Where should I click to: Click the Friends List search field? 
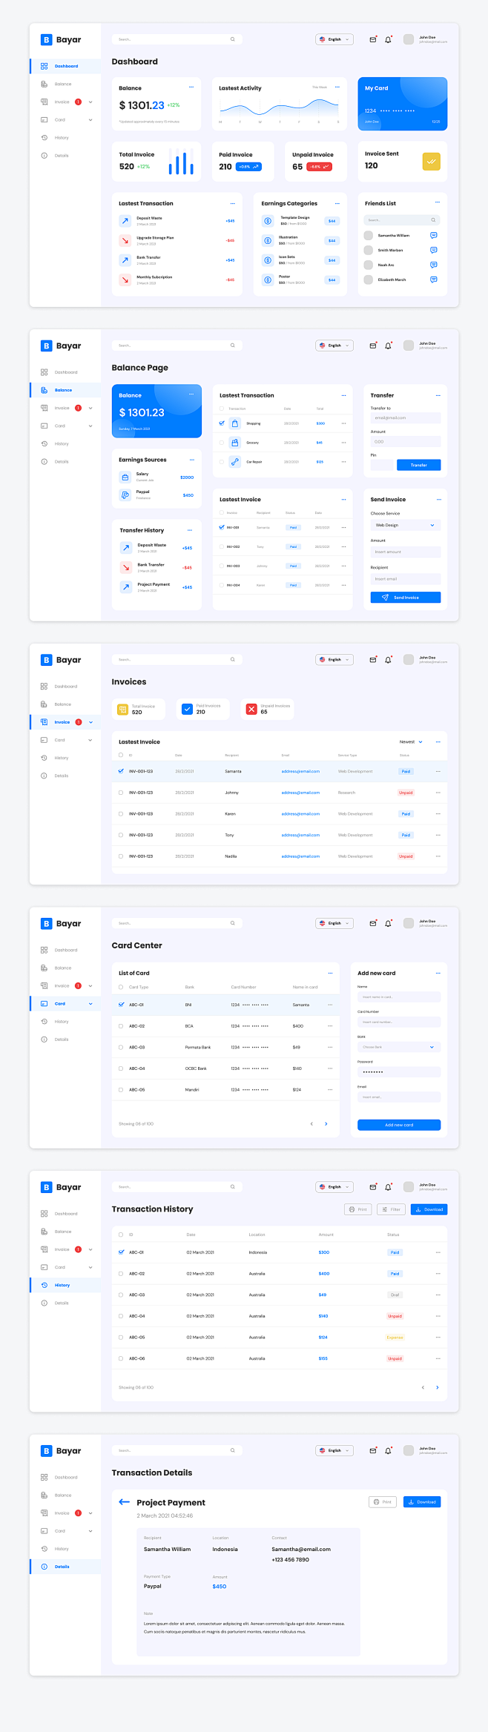coord(402,220)
